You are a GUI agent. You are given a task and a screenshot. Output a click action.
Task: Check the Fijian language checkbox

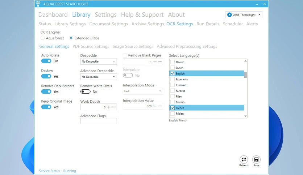tap(173, 97)
